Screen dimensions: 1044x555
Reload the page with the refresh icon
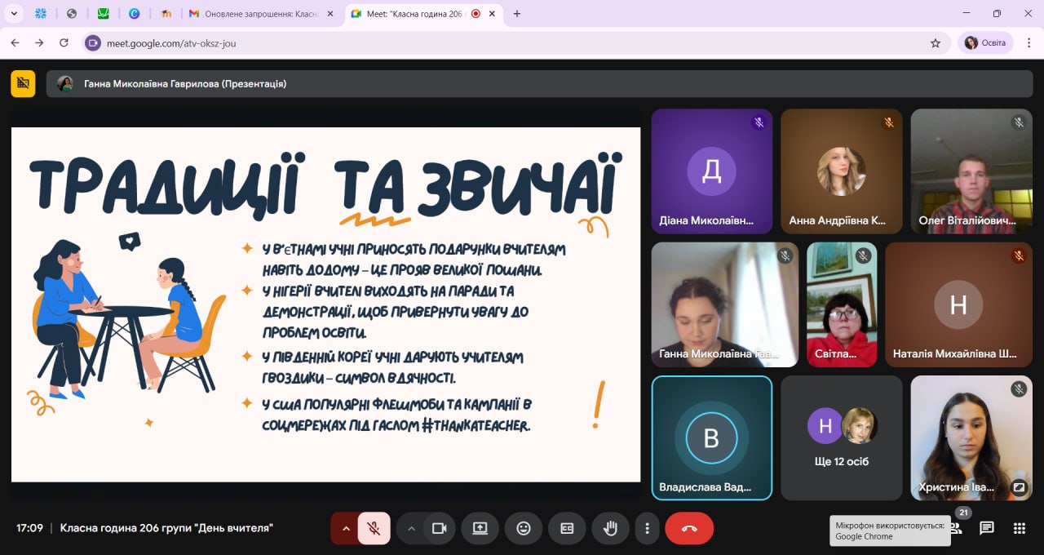pos(64,42)
